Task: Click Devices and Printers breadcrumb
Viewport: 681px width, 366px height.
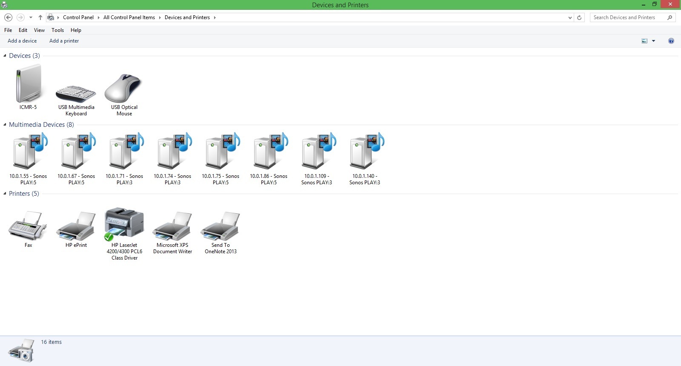Action: pos(187,17)
